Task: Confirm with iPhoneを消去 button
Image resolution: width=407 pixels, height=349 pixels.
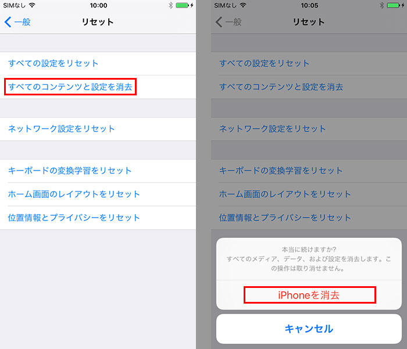Action: coord(309,295)
